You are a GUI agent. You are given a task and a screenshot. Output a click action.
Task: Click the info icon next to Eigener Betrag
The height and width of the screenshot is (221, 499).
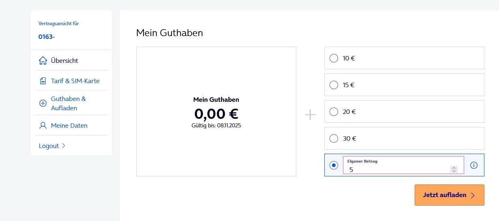[474, 165]
